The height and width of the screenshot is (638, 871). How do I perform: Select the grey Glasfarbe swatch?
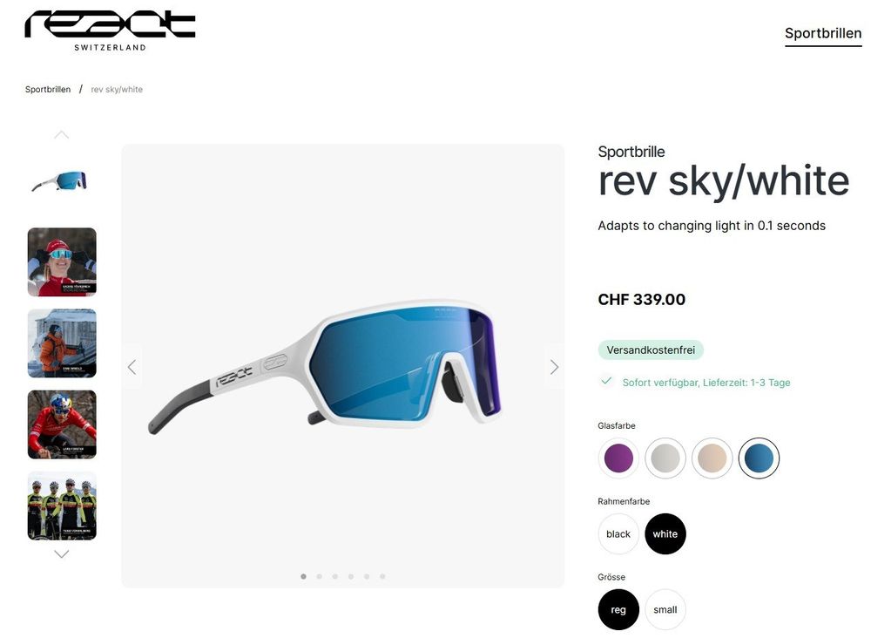665,458
